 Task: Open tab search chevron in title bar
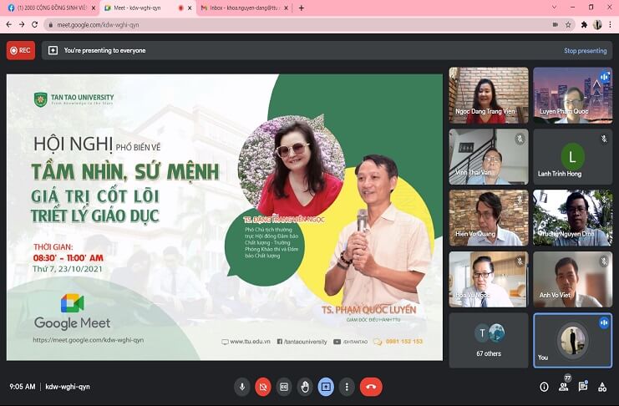tap(554, 8)
